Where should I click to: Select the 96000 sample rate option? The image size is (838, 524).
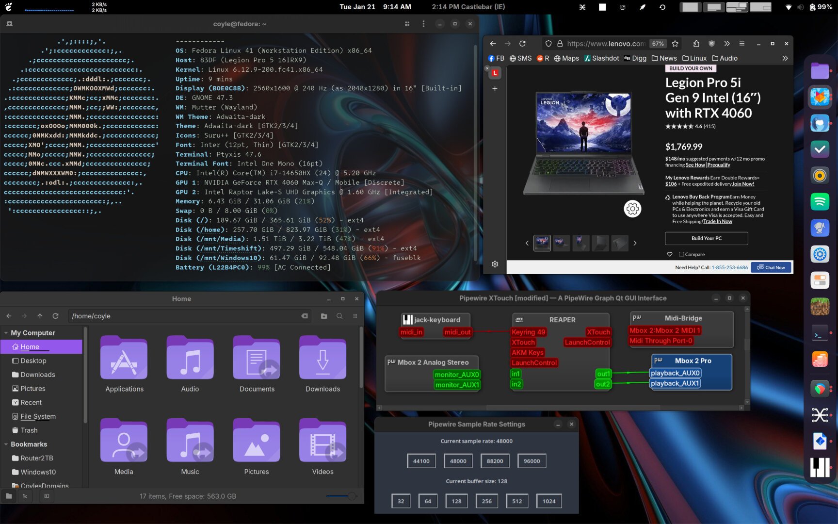[532, 461]
